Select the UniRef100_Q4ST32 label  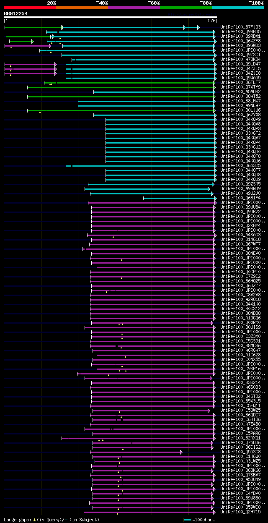point(240,396)
